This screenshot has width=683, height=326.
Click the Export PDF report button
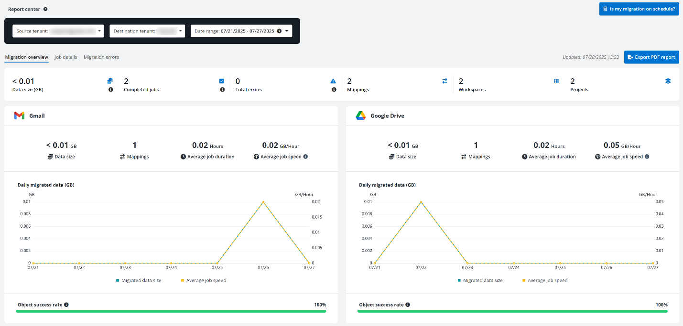click(651, 57)
